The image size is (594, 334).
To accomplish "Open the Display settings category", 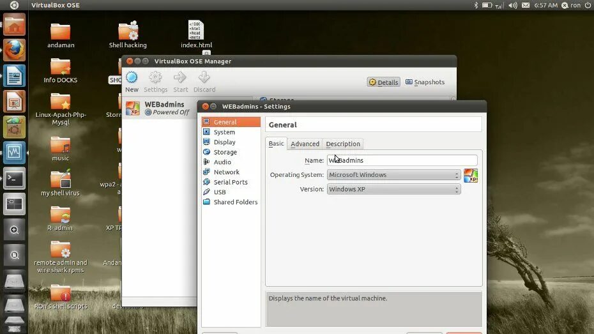I will (x=231, y=142).
